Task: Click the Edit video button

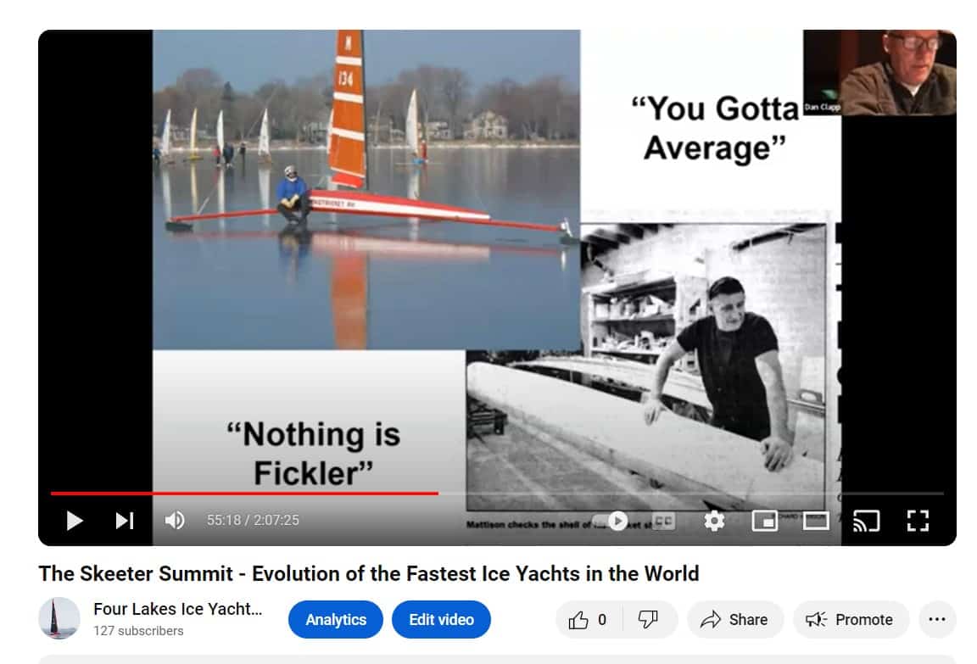Action: pyautogui.click(x=441, y=620)
